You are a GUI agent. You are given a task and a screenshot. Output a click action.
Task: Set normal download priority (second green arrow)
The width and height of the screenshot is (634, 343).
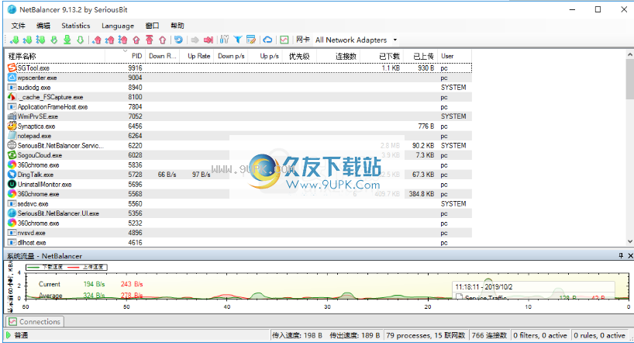coord(27,40)
